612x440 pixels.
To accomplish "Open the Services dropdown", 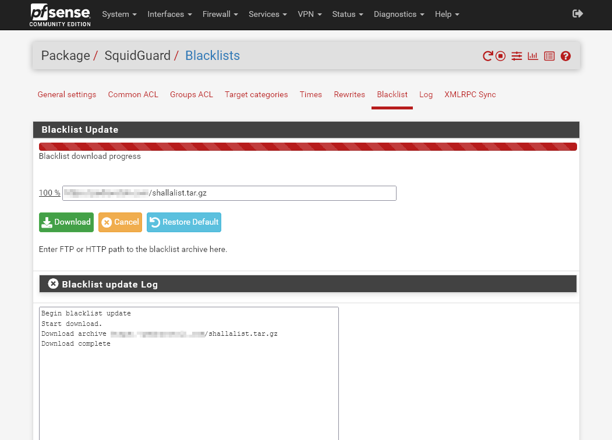I will (x=267, y=14).
